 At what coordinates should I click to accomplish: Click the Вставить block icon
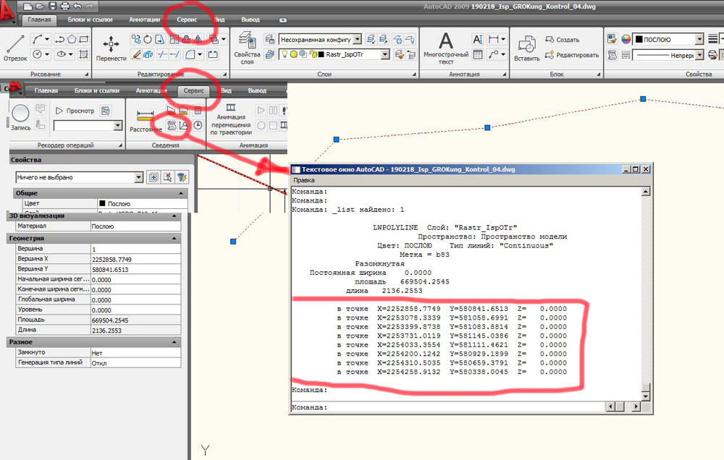(x=526, y=46)
